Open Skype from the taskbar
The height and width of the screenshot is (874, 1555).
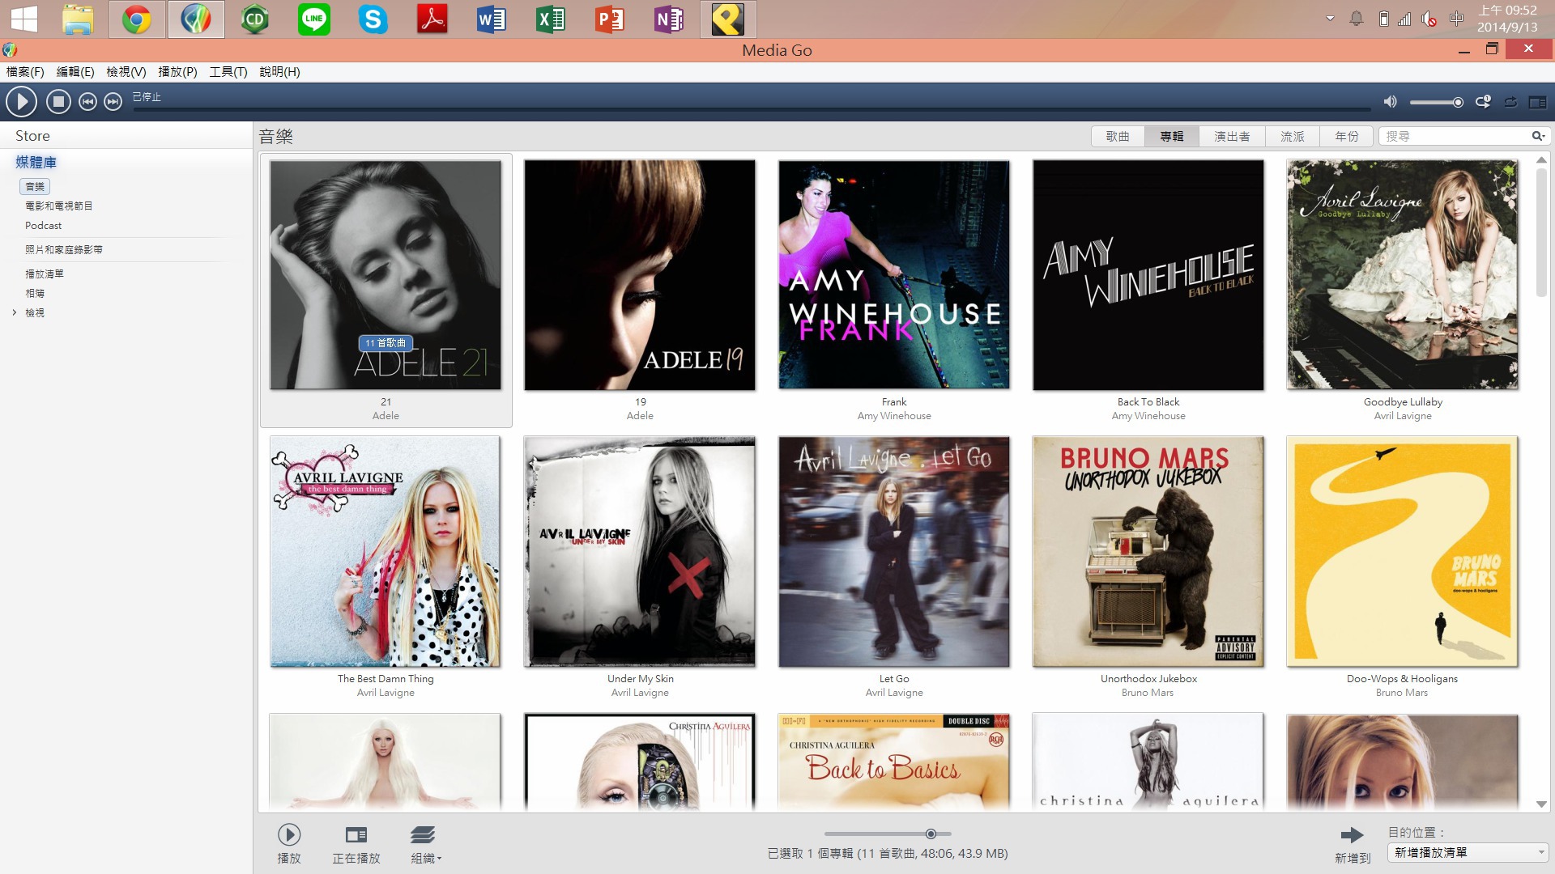373,19
